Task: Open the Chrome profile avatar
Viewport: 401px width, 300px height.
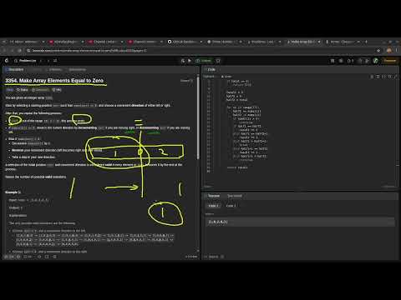Action: pyautogui.click(x=388, y=51)
